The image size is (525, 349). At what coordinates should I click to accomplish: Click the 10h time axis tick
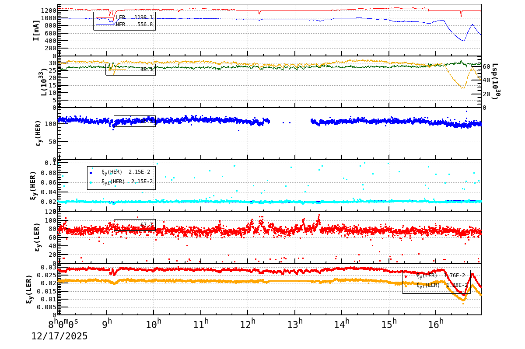tap(154, 324)
